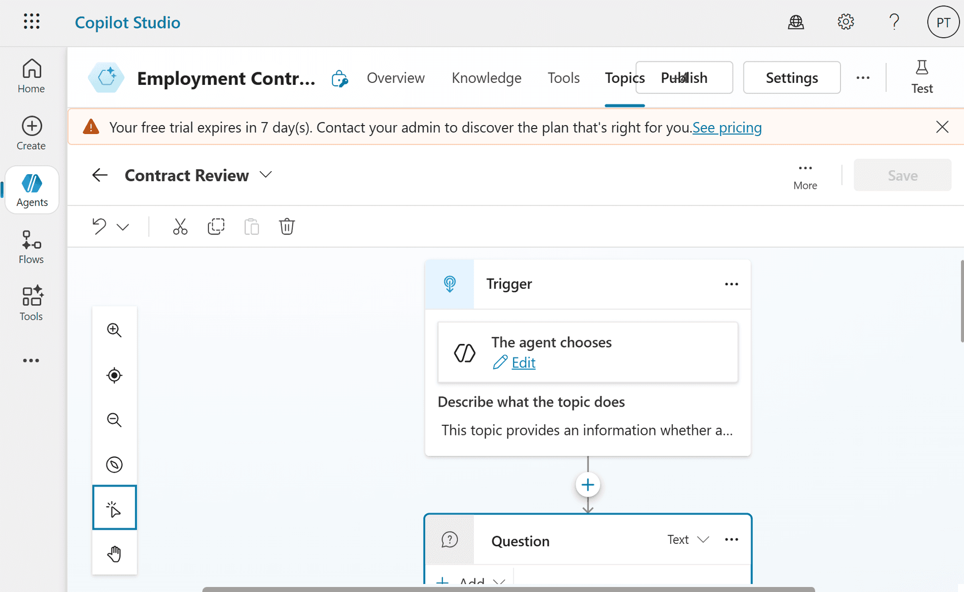The image size is (964, 592).
Task: Cut the selected node with scissors icon
Action: pyautogui.click(x=180, y=226)
